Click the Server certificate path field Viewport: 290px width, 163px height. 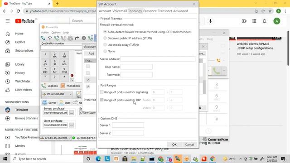tap(56, 113)
